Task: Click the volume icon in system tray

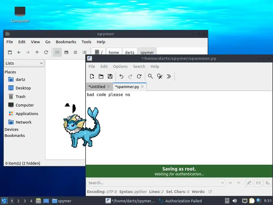Action: (x=235, y=201)
